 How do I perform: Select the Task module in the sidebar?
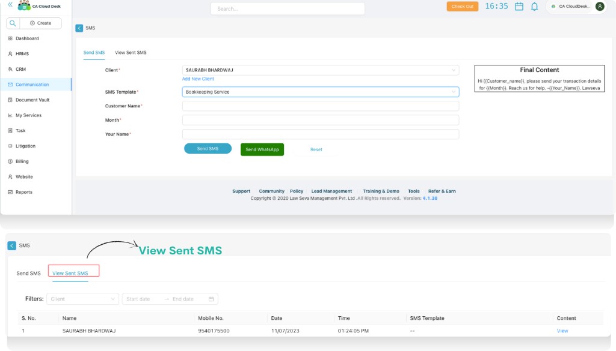(x=19, y=130)
